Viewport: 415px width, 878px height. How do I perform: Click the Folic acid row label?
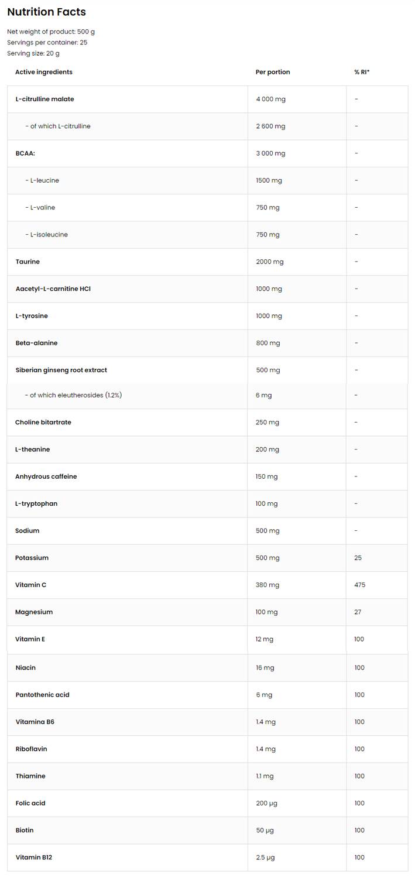(x=30, y=803)
